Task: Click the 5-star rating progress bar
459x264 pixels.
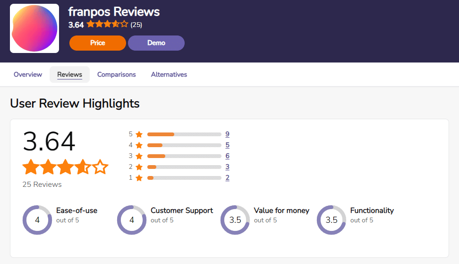Action: [184, 134]
